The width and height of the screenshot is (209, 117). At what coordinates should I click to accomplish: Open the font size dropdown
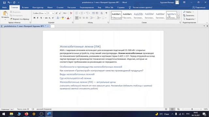[53, 13]
